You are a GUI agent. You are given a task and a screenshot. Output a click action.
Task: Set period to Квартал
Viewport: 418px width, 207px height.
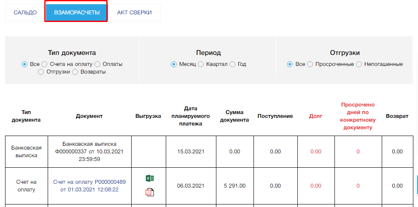[x=201, y=64]
